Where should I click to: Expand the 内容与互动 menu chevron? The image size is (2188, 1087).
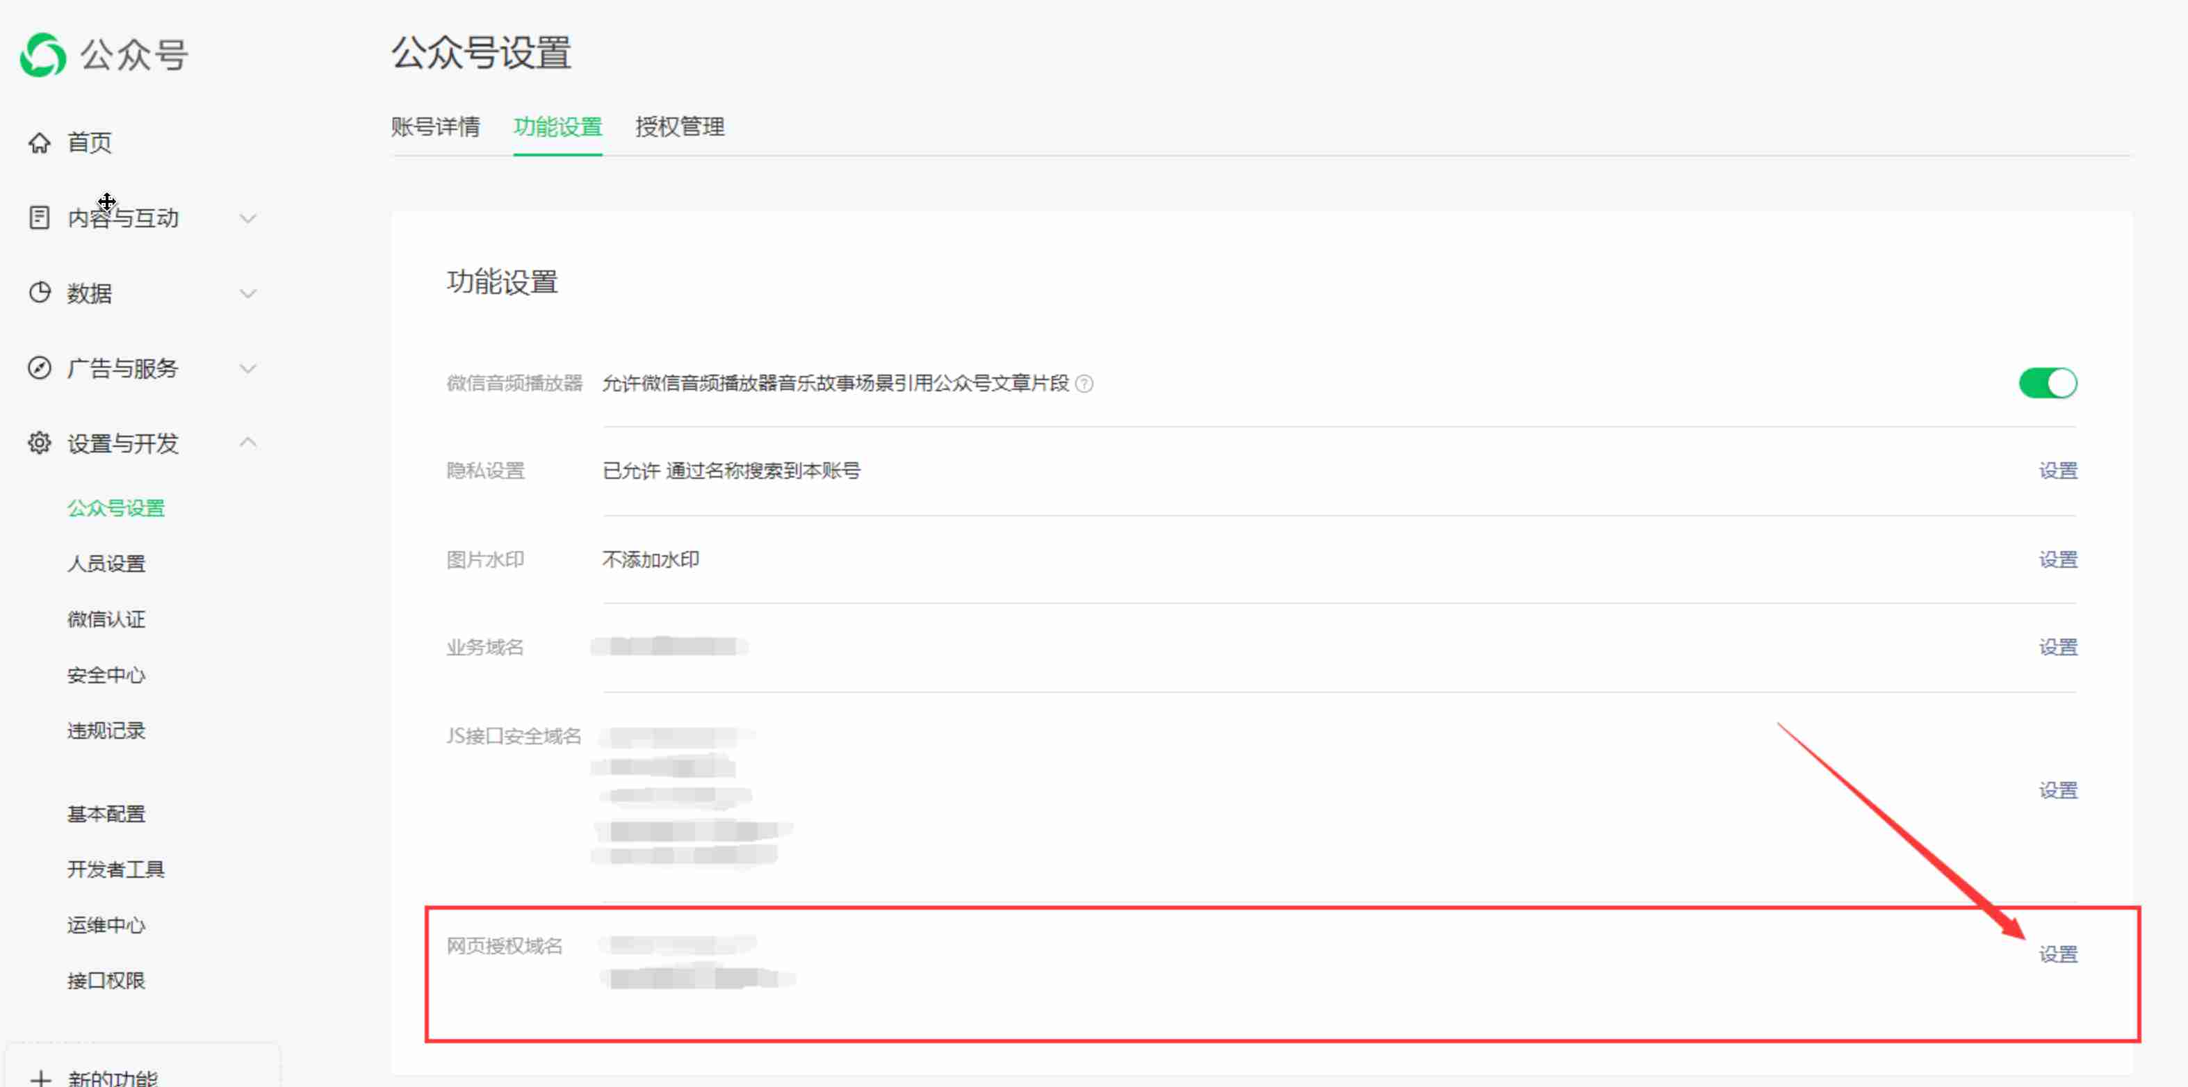click(248, 218)
